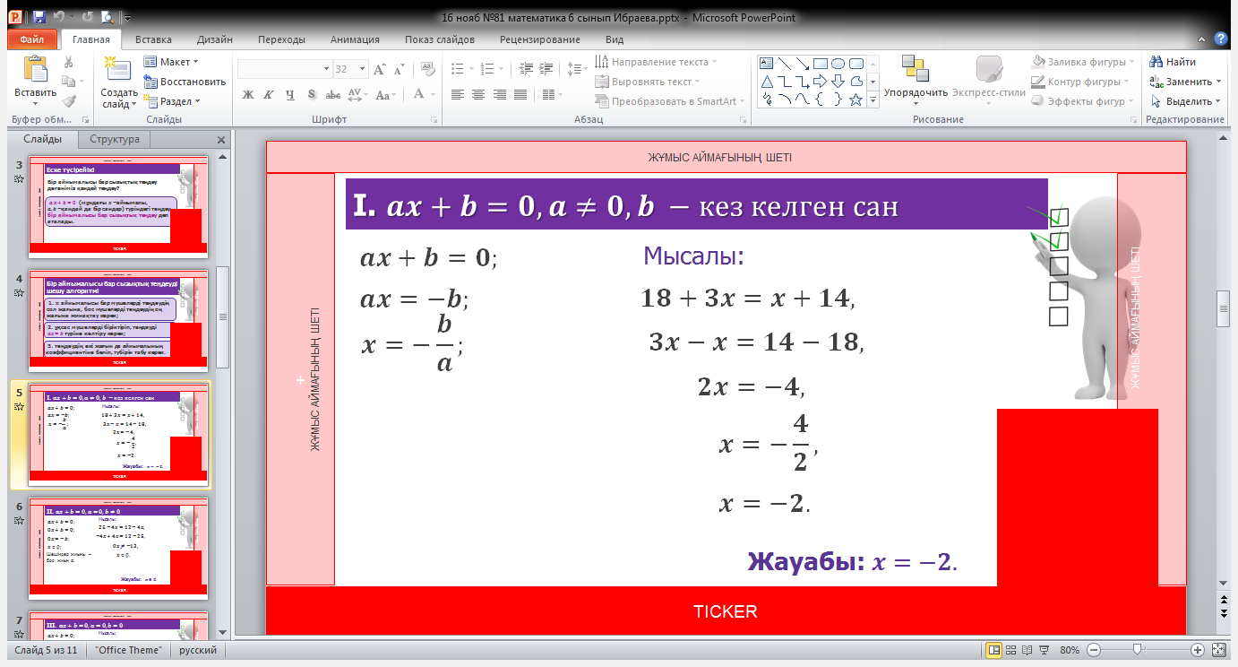Open the Переходы ribbon tab
The image size is (1238, 667).
pos(281,39)
